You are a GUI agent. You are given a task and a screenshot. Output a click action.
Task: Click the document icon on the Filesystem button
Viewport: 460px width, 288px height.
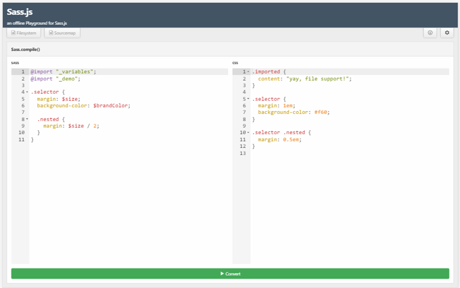pos(13,32)
